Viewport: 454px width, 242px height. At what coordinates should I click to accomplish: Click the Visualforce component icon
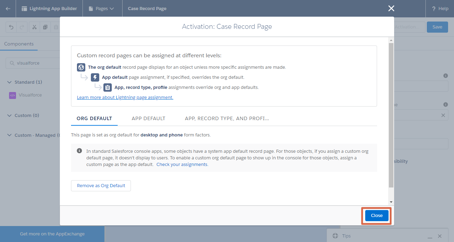pyautogui.click(x=13, y=95)
